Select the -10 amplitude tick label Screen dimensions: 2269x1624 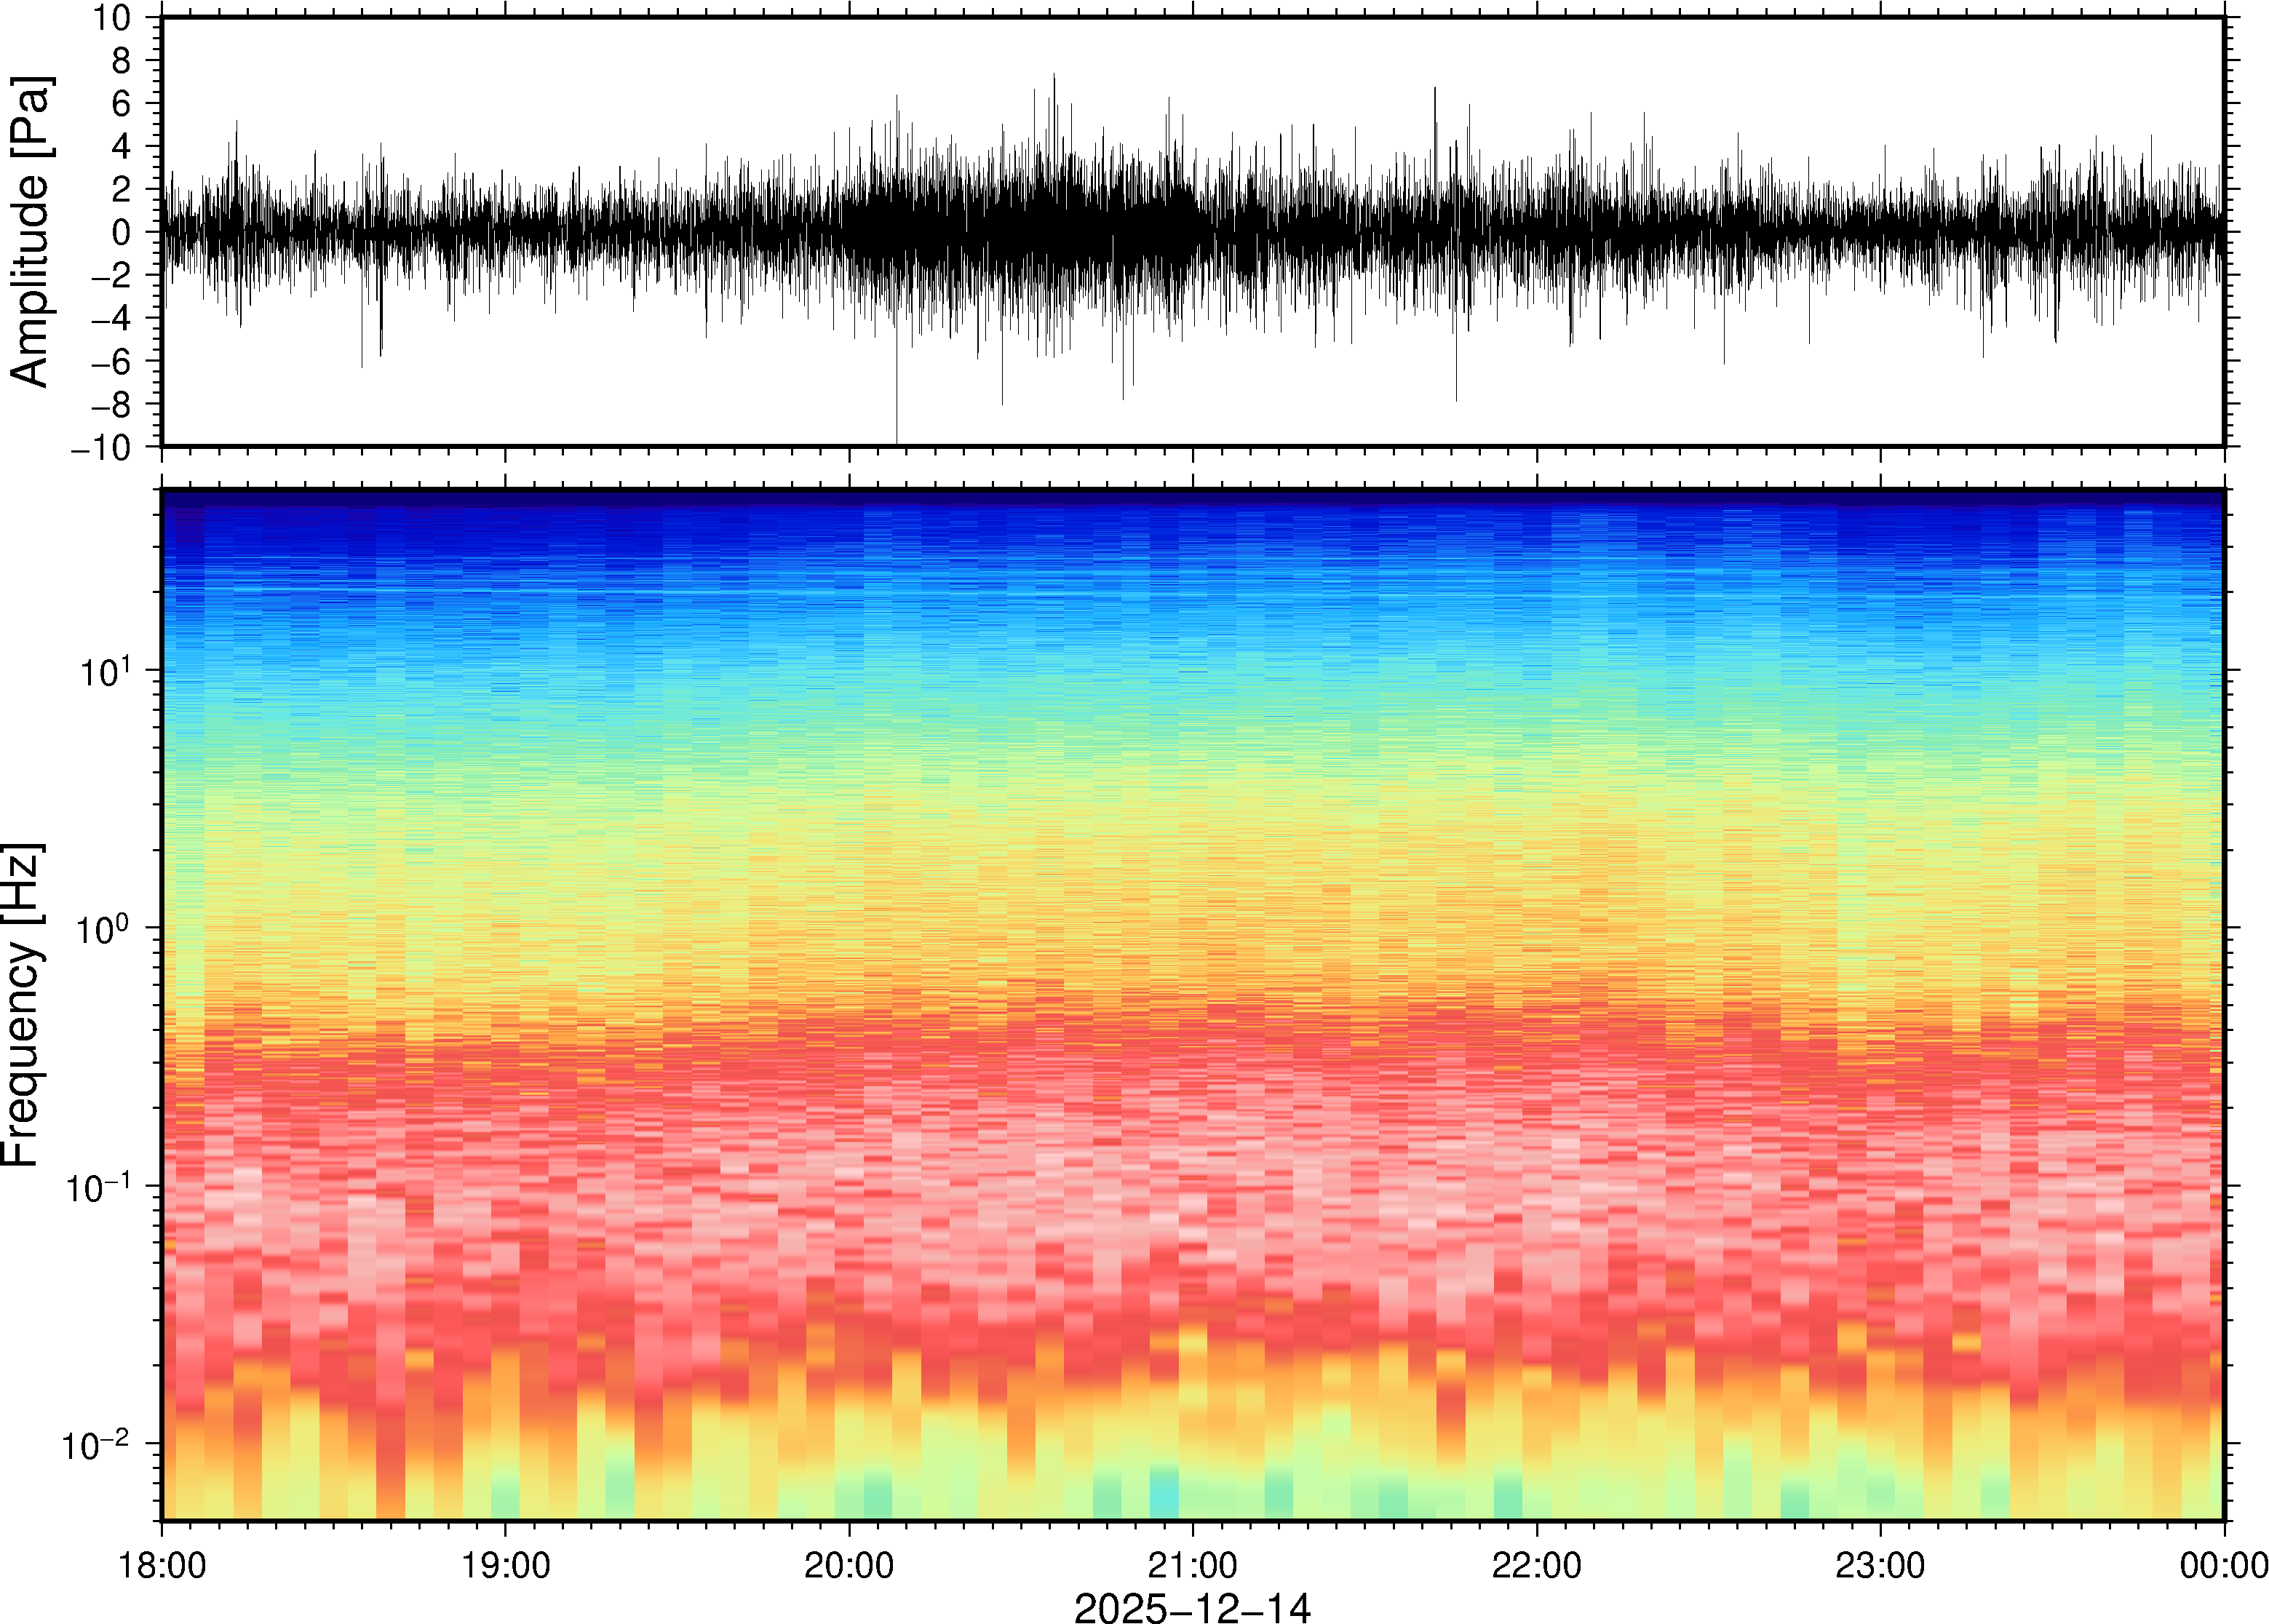click(100, 447)
